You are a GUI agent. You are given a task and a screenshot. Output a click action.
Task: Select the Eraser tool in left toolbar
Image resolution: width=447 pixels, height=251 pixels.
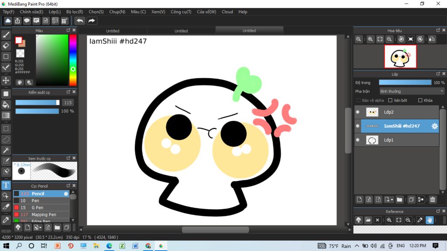[x=6, y=45]
